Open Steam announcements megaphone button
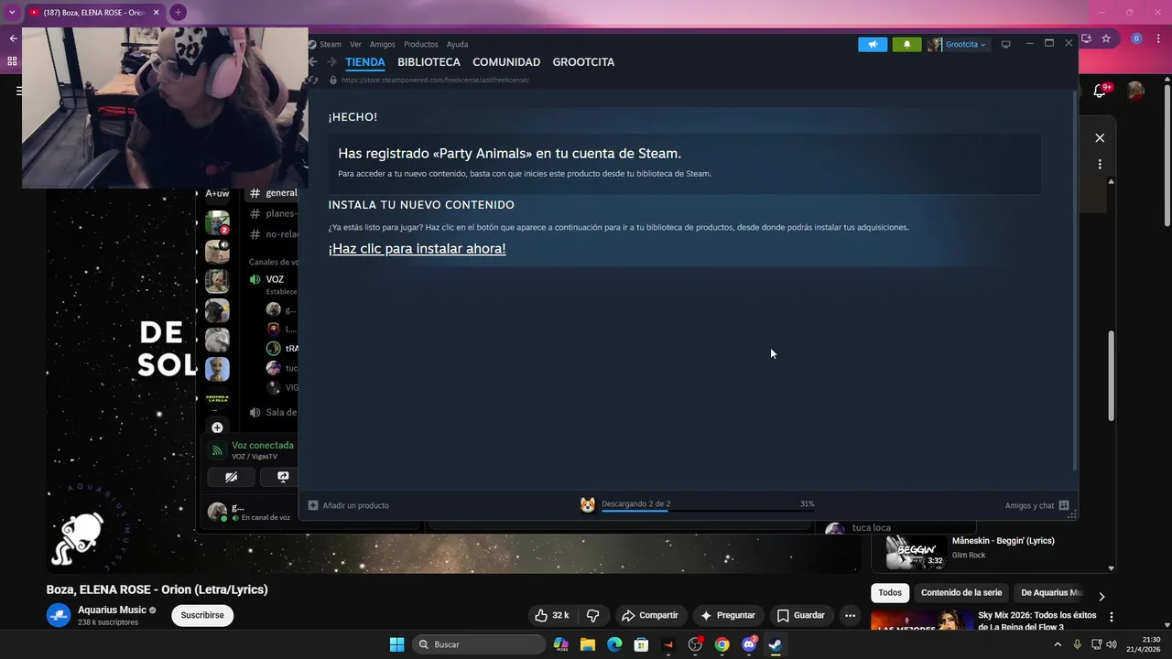 [873, 44]
